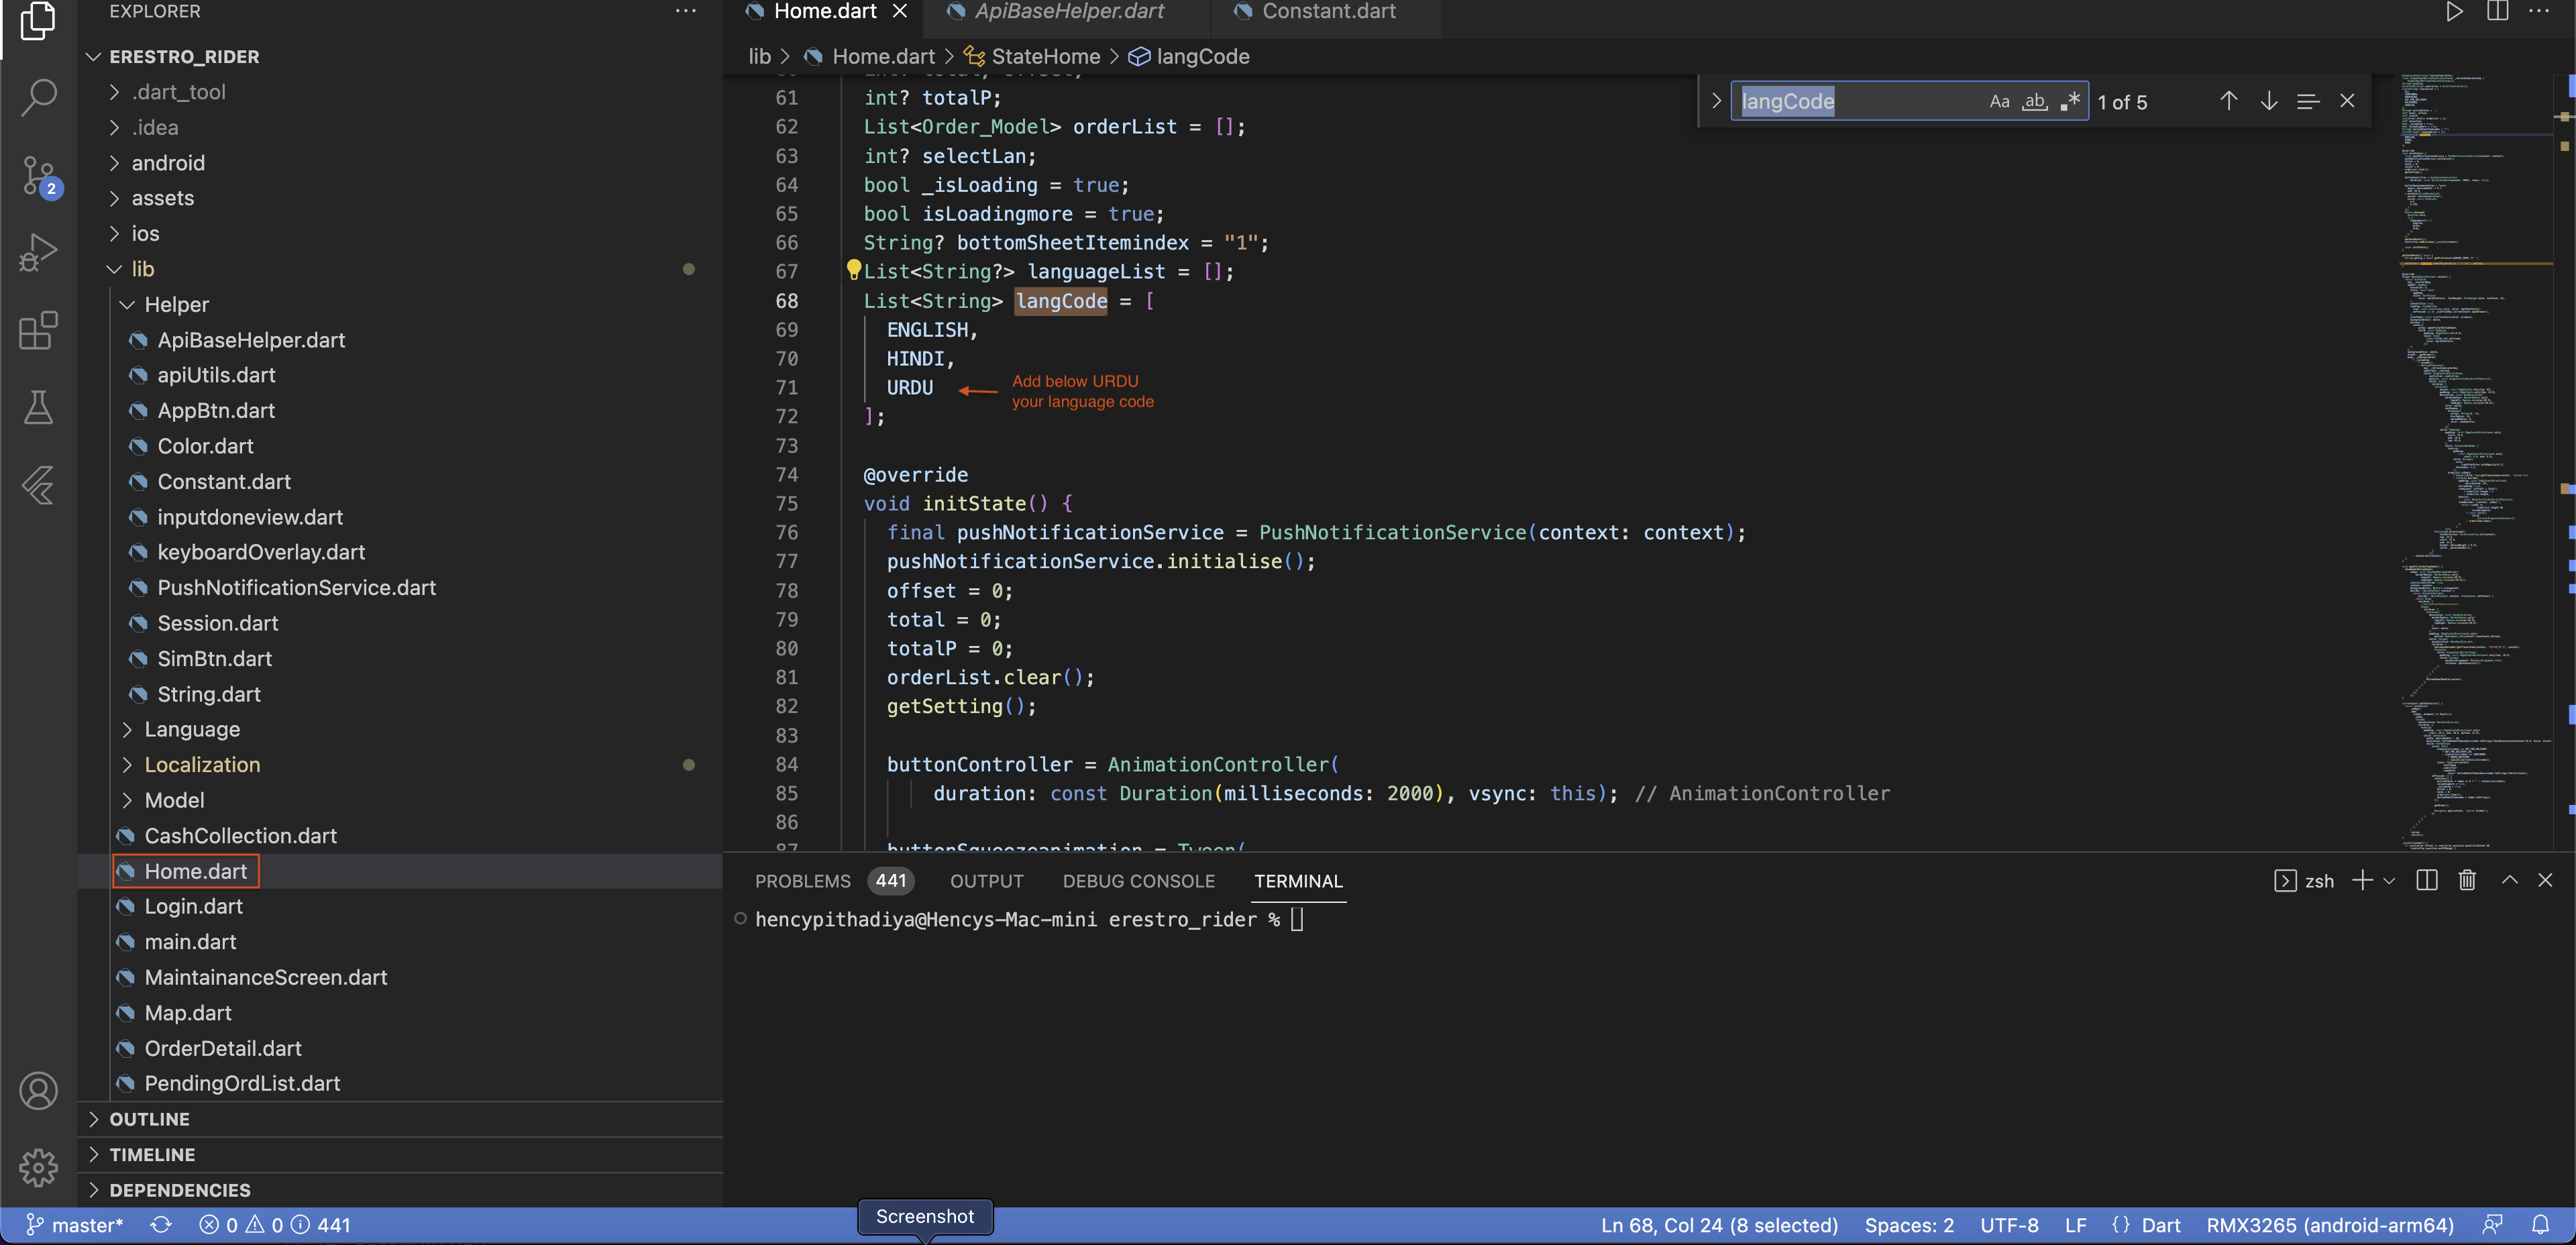Open Run and Debug view
Image resolution: width=2576 pixels, height=1245 pixels.
click(38, 252)
